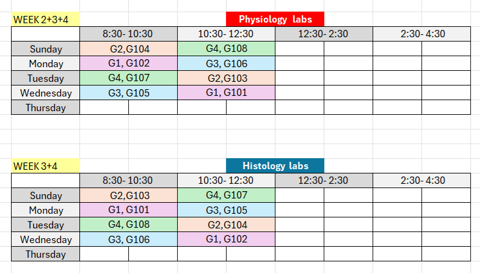
Task: Click G1, G102 in Physiology Monday row
Action: click(129, 64)
